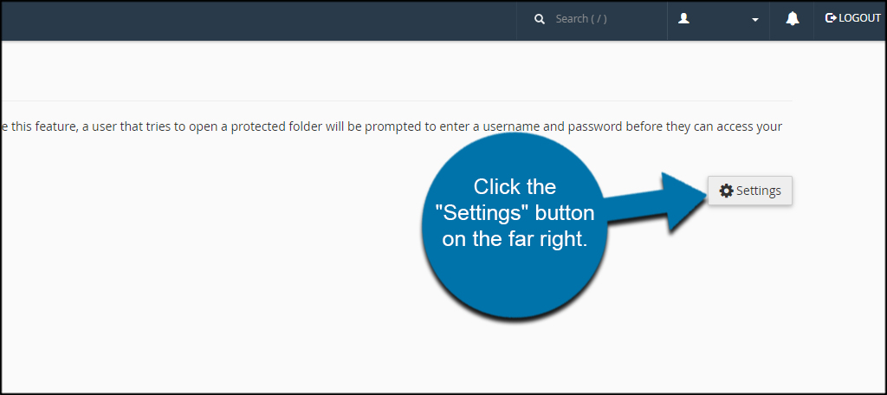Expand the user account dropdown caret
The image size is (887, 395).
(x=754, y=20)
